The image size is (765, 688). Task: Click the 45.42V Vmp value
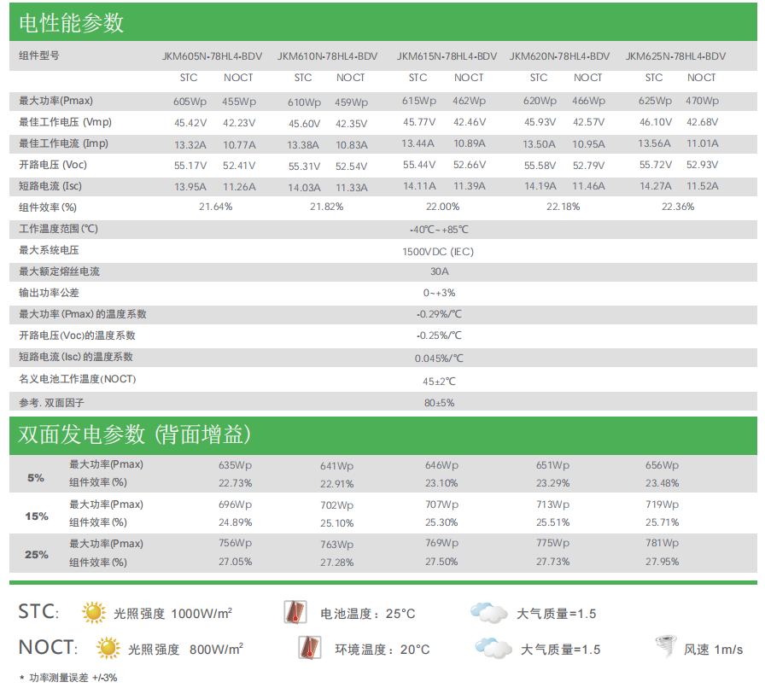pos(190,123)
